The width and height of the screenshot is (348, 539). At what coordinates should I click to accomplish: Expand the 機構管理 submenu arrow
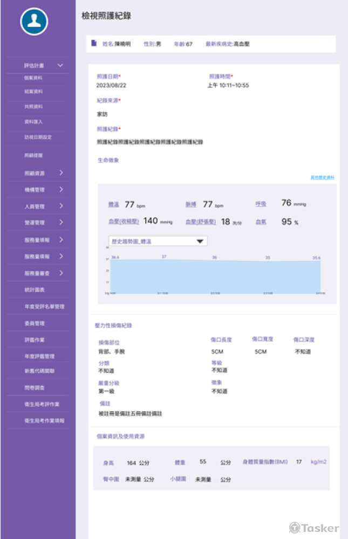click(x=61, y=190)
